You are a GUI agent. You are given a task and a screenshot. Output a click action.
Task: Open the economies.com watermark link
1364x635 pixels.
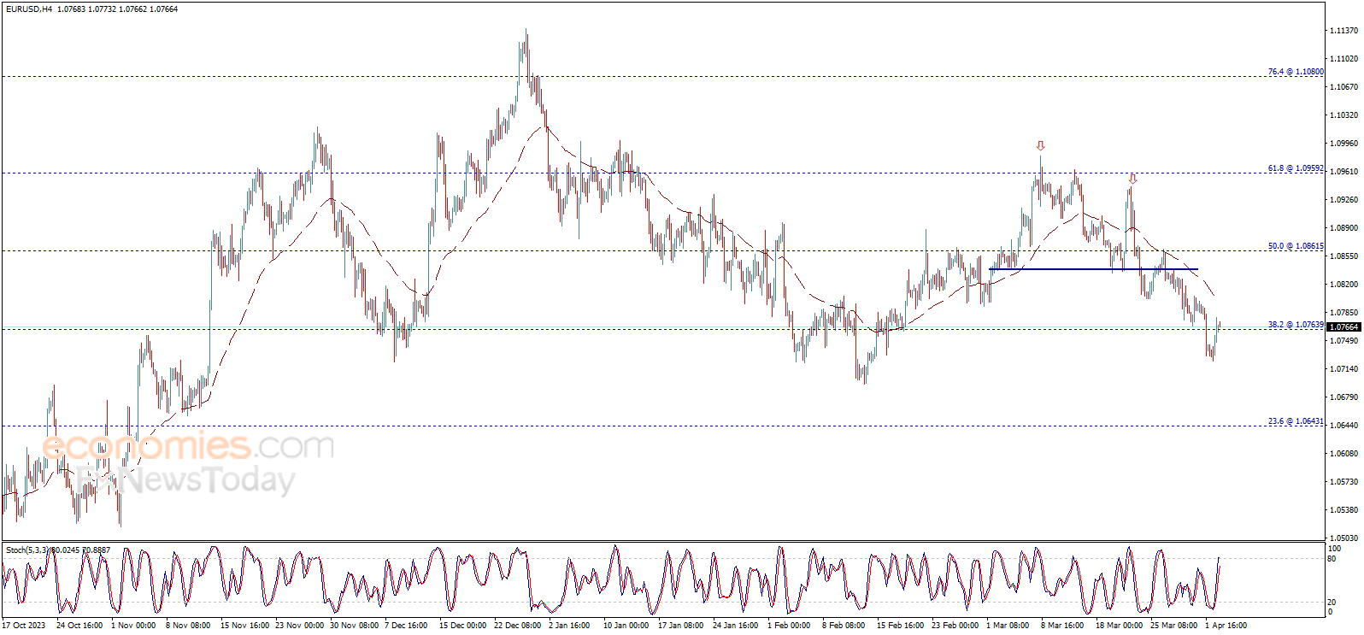coord(188,446)
